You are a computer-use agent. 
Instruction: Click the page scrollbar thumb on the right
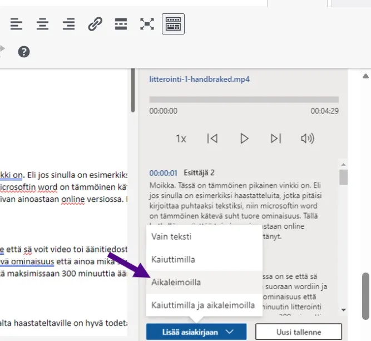coord(366,296)
